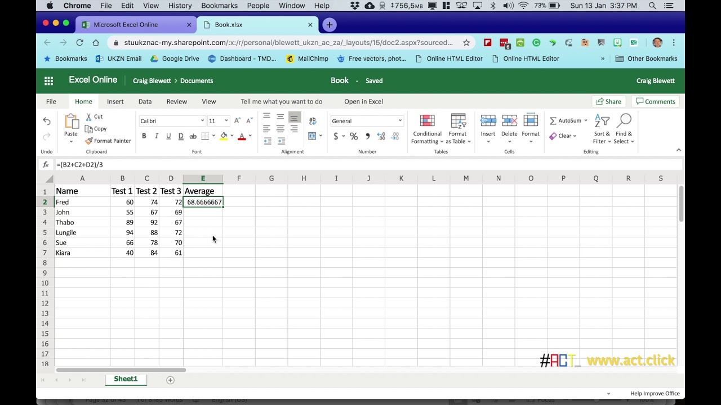This screenshot has width=721, height=405.
Task: Click Merge & Center icon
Action: coord(312,136)
